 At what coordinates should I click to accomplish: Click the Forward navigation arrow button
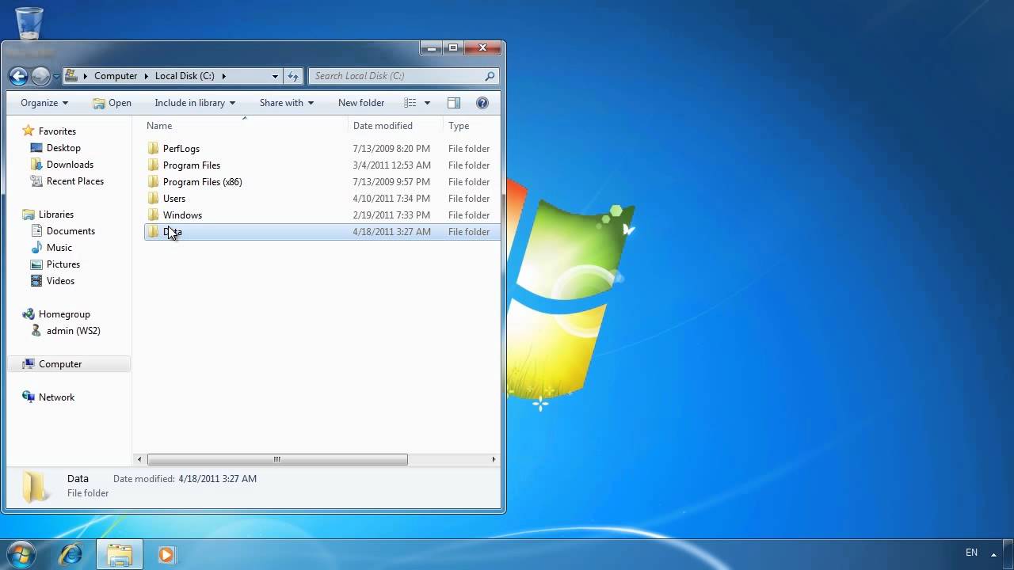pos(41,76)
